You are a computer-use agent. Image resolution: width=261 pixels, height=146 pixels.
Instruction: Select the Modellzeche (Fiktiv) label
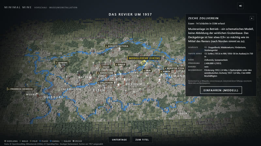[x=144, y=58]
